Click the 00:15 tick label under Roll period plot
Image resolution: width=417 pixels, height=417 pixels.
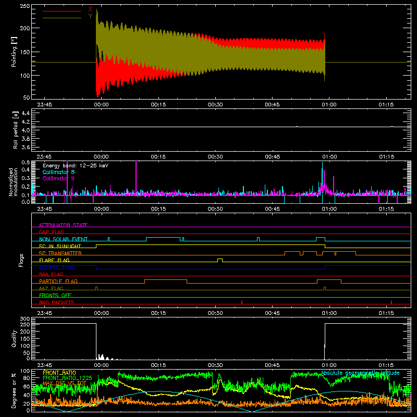tap(158, 157)
